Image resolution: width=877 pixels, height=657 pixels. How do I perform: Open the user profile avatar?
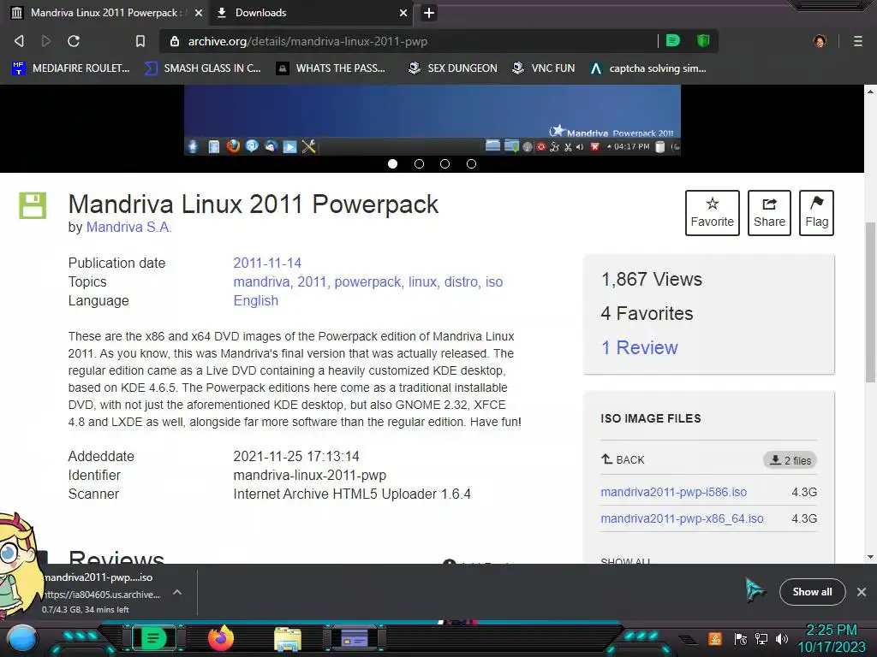[820, 41]
